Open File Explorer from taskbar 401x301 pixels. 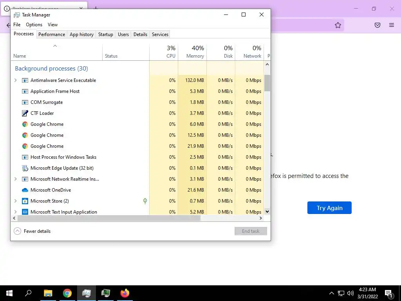(48, 293)
